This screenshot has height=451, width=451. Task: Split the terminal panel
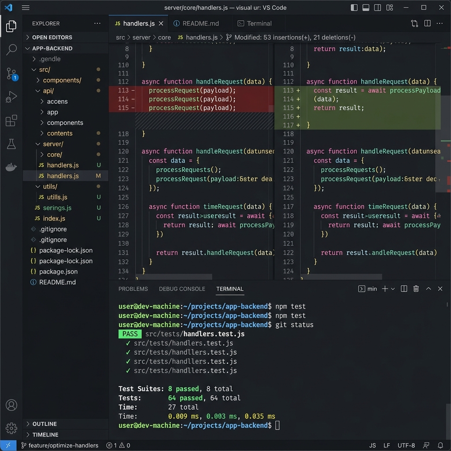pos(404,289)
